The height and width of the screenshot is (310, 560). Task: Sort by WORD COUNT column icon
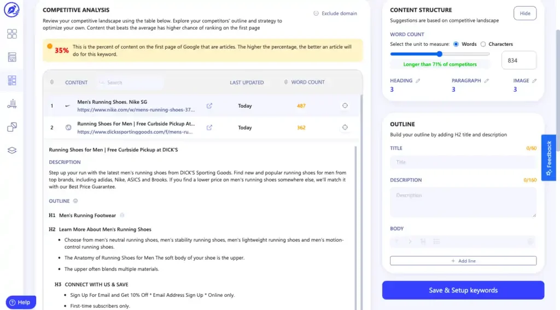pos(285,82)
